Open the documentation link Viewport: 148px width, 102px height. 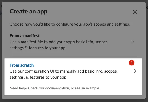pyautogui.click(x=57, y=88)
